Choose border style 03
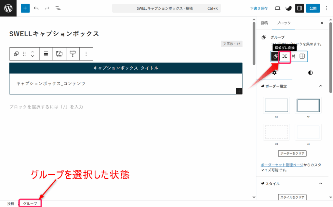 click(x=276, y=132)
